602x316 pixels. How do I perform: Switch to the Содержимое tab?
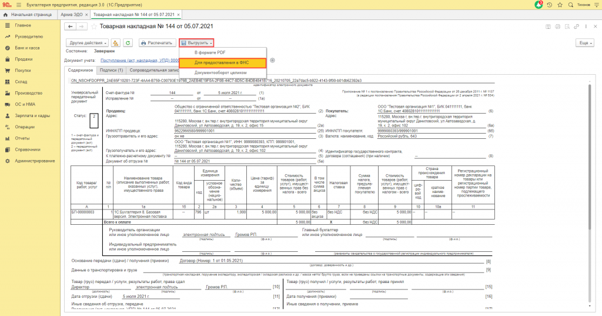80,71
